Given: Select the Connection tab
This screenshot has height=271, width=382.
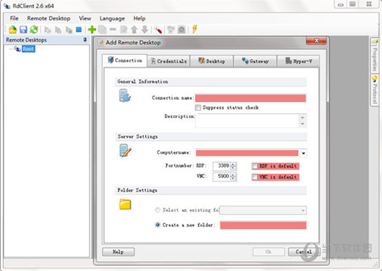Looking at the screenshot, I should click(x=125, y=60).
